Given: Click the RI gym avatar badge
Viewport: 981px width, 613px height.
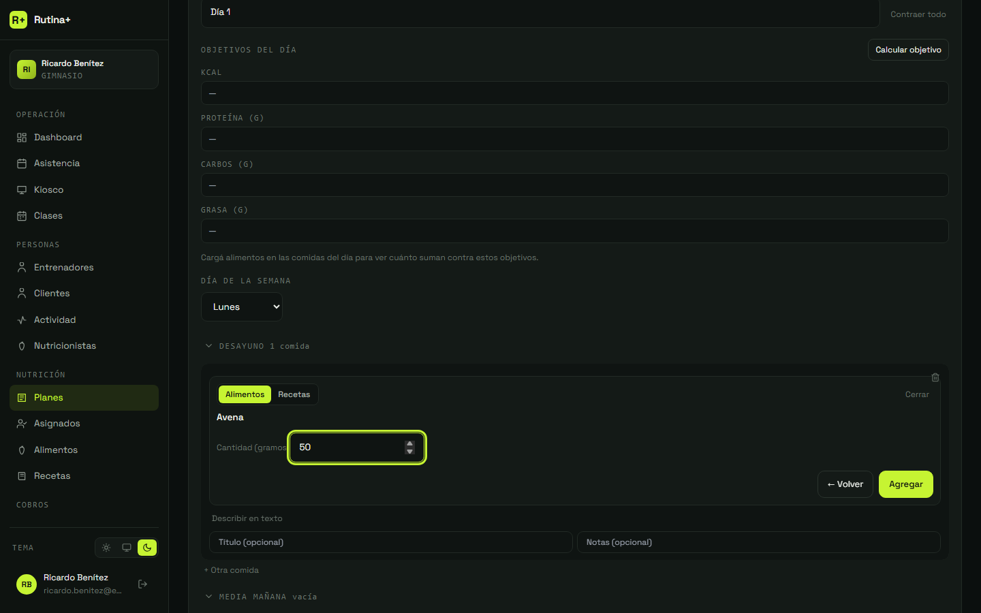Looking at the screenshot, I should [27, 69].
